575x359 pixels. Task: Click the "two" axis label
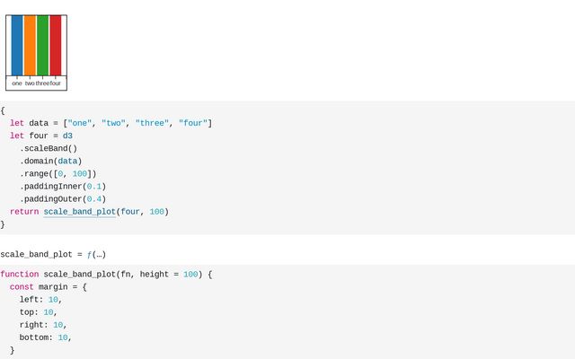point(30,83)
